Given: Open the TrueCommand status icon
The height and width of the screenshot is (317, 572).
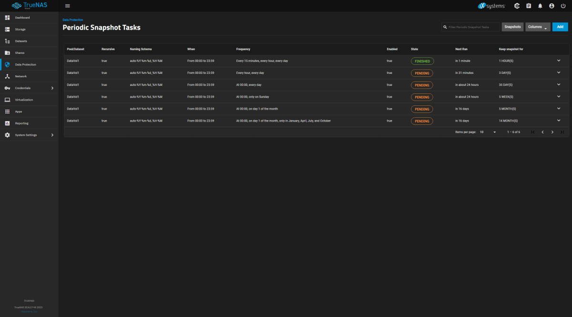Looking at the screenshot, I should coord(517,6).
